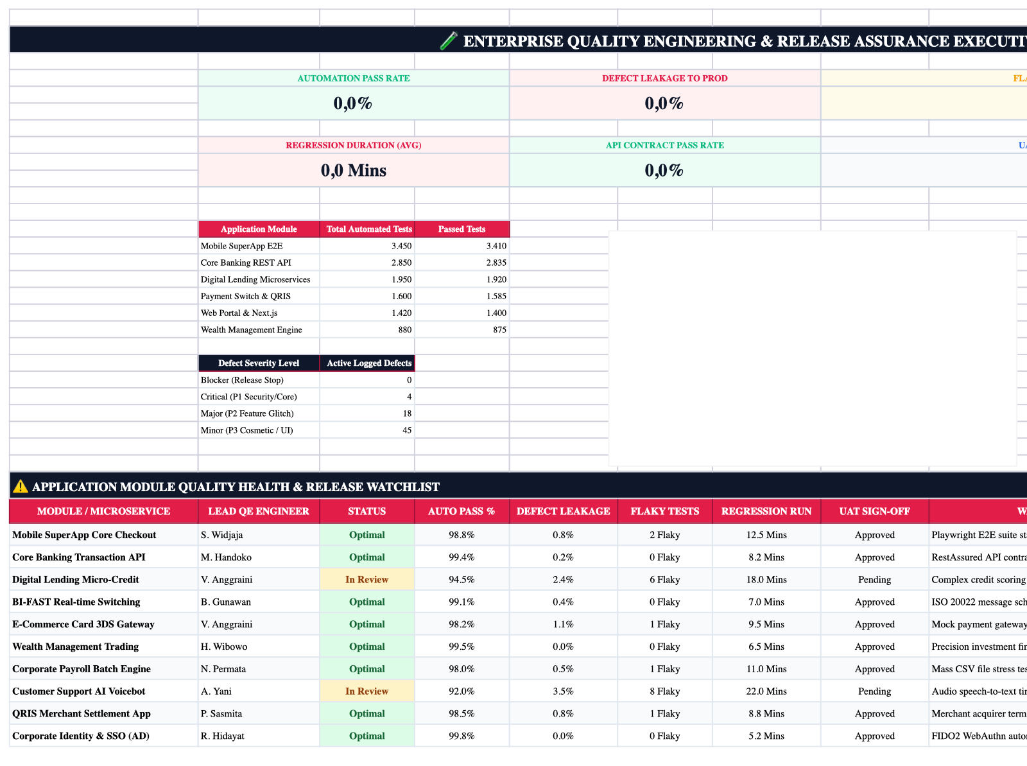Click engineer M. Handoko cell
Viewport: 1027px width, 766px height.
[259, 557]
